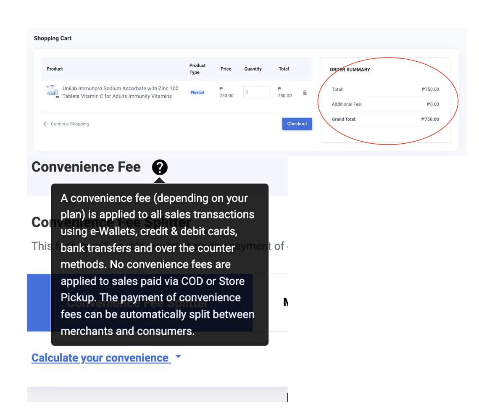This screenshot has height=416, width=479.
Task: Click the Quantity column header
Action: coord(253,69)
